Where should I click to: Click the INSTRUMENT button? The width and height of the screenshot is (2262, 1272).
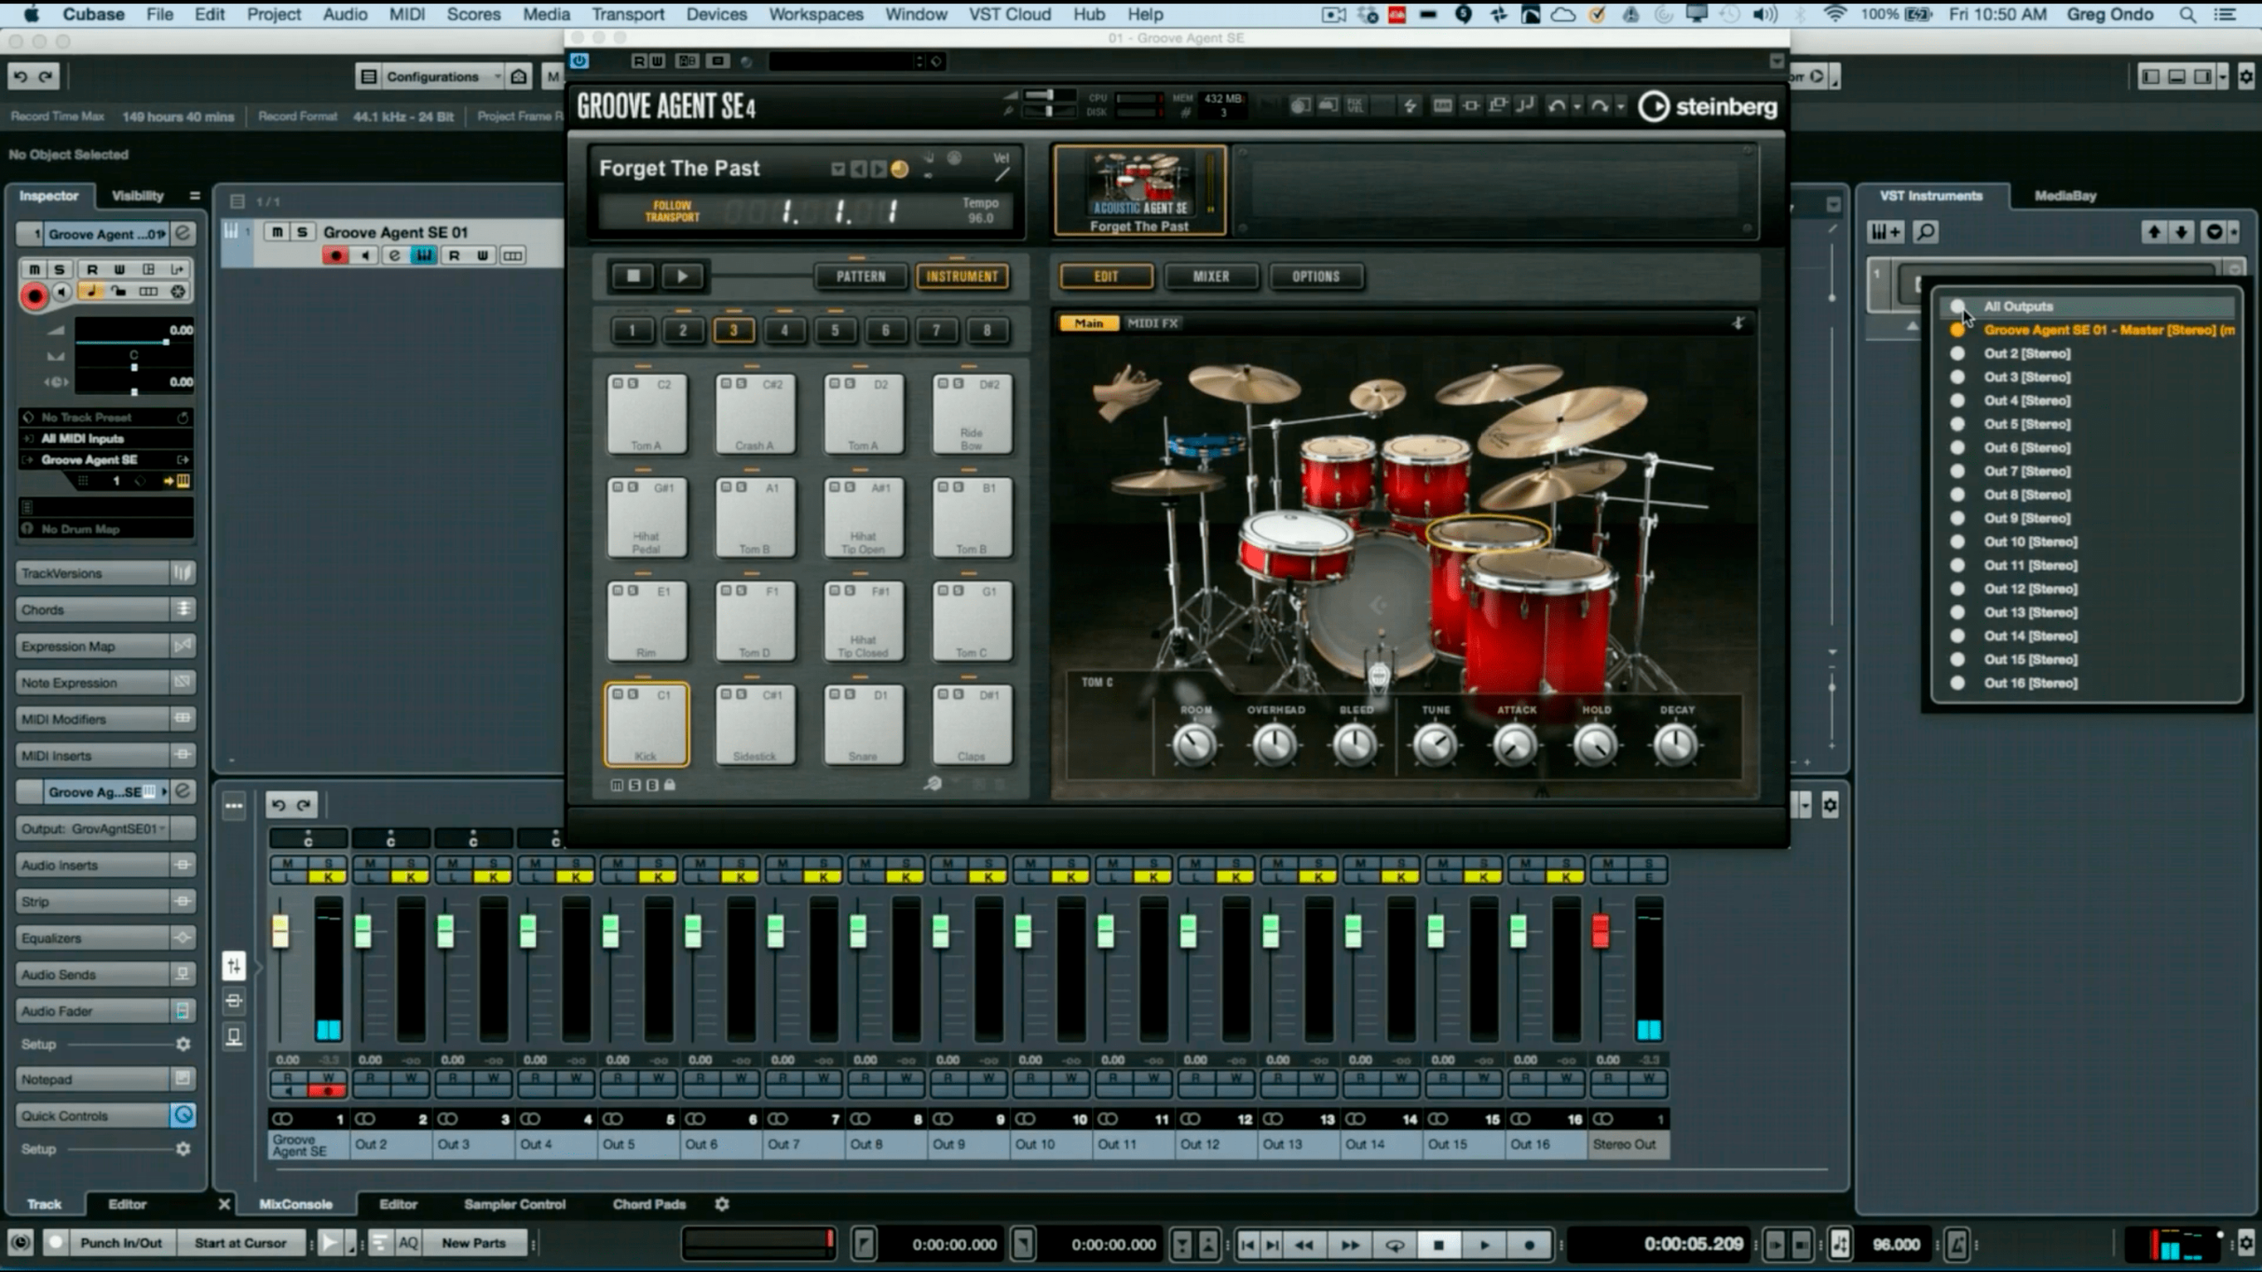click(x=961, y=276)
